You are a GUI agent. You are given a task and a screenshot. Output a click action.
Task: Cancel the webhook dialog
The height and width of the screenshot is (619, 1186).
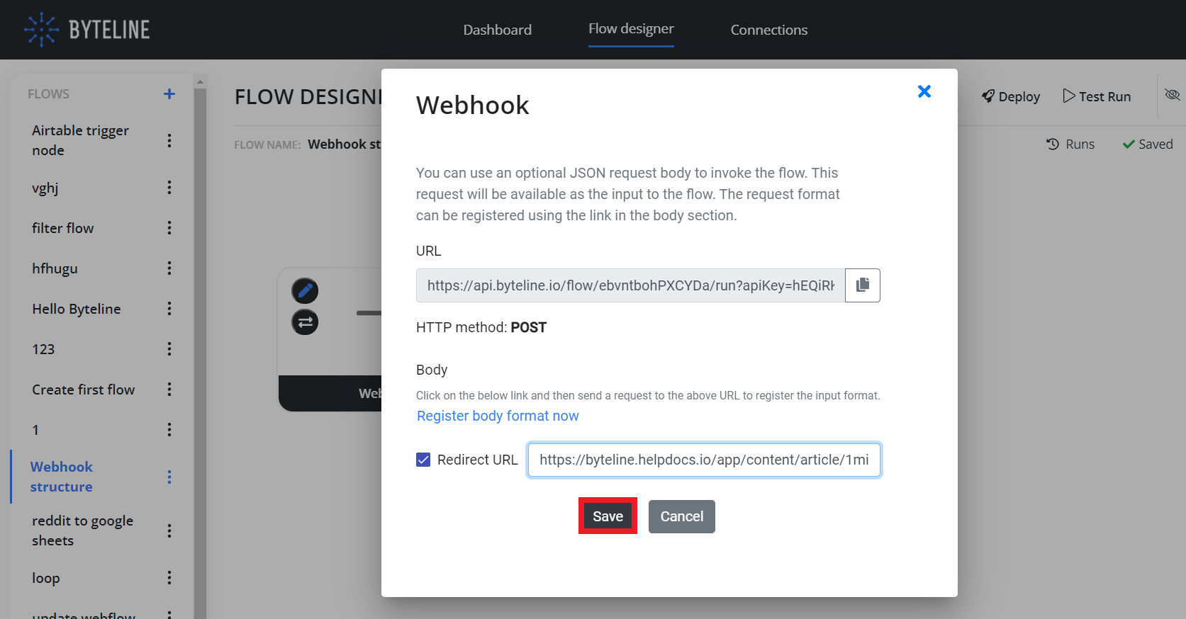click(x=682, y=516)
